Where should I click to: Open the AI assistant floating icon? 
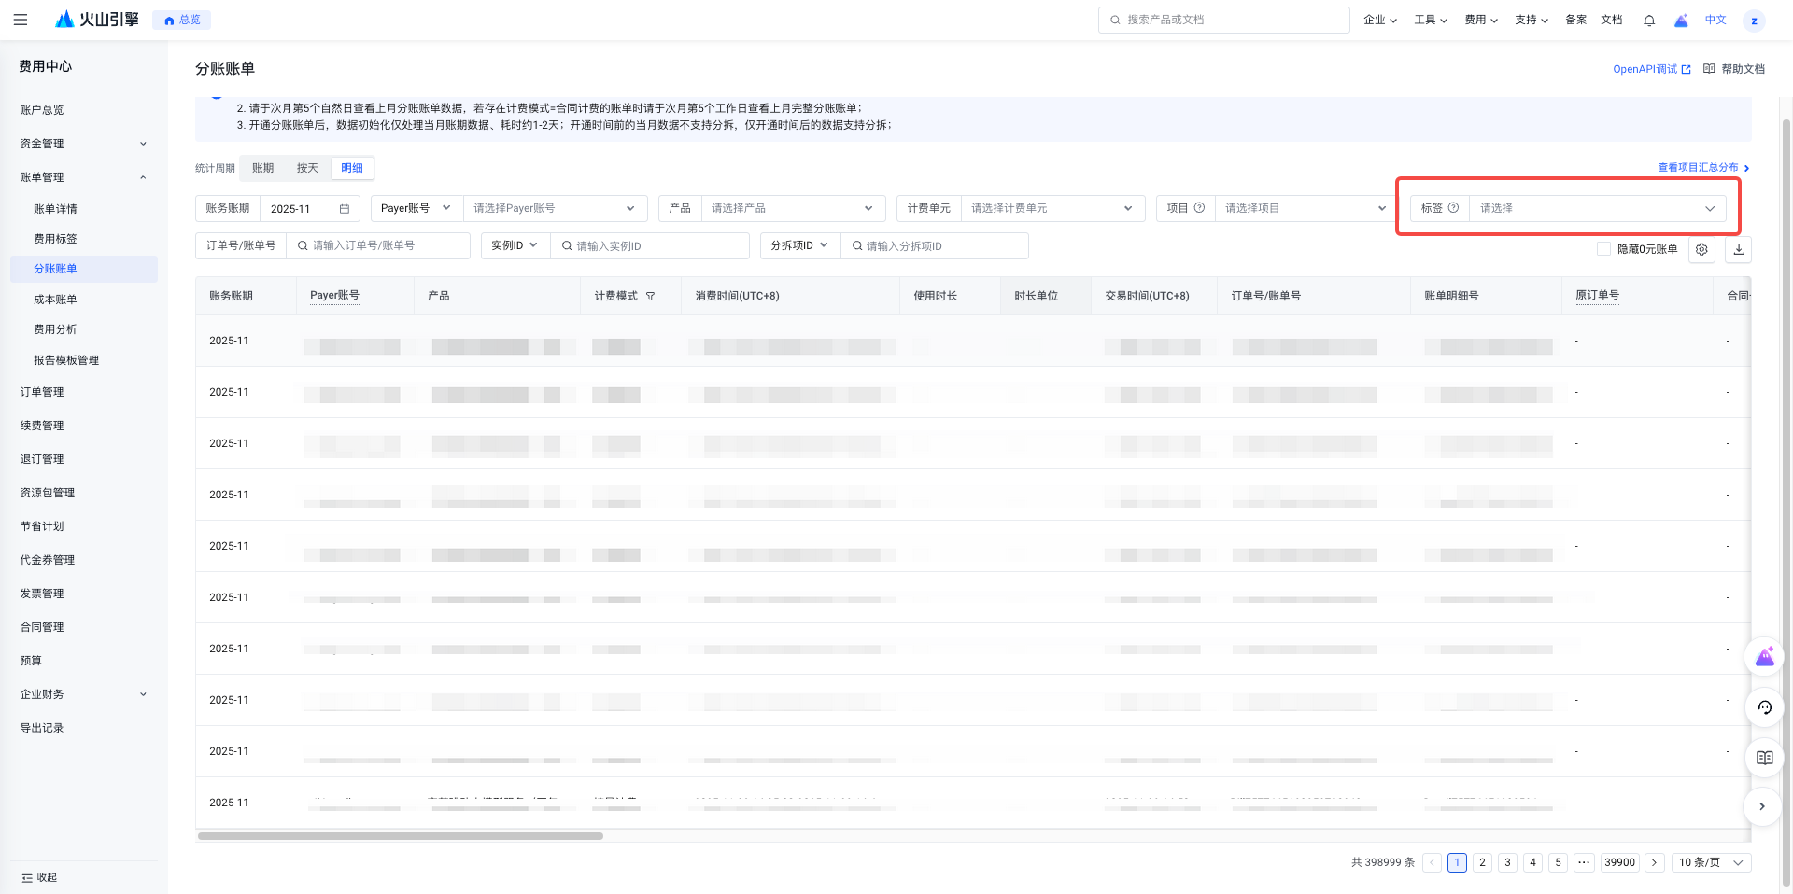(1764, 657)
